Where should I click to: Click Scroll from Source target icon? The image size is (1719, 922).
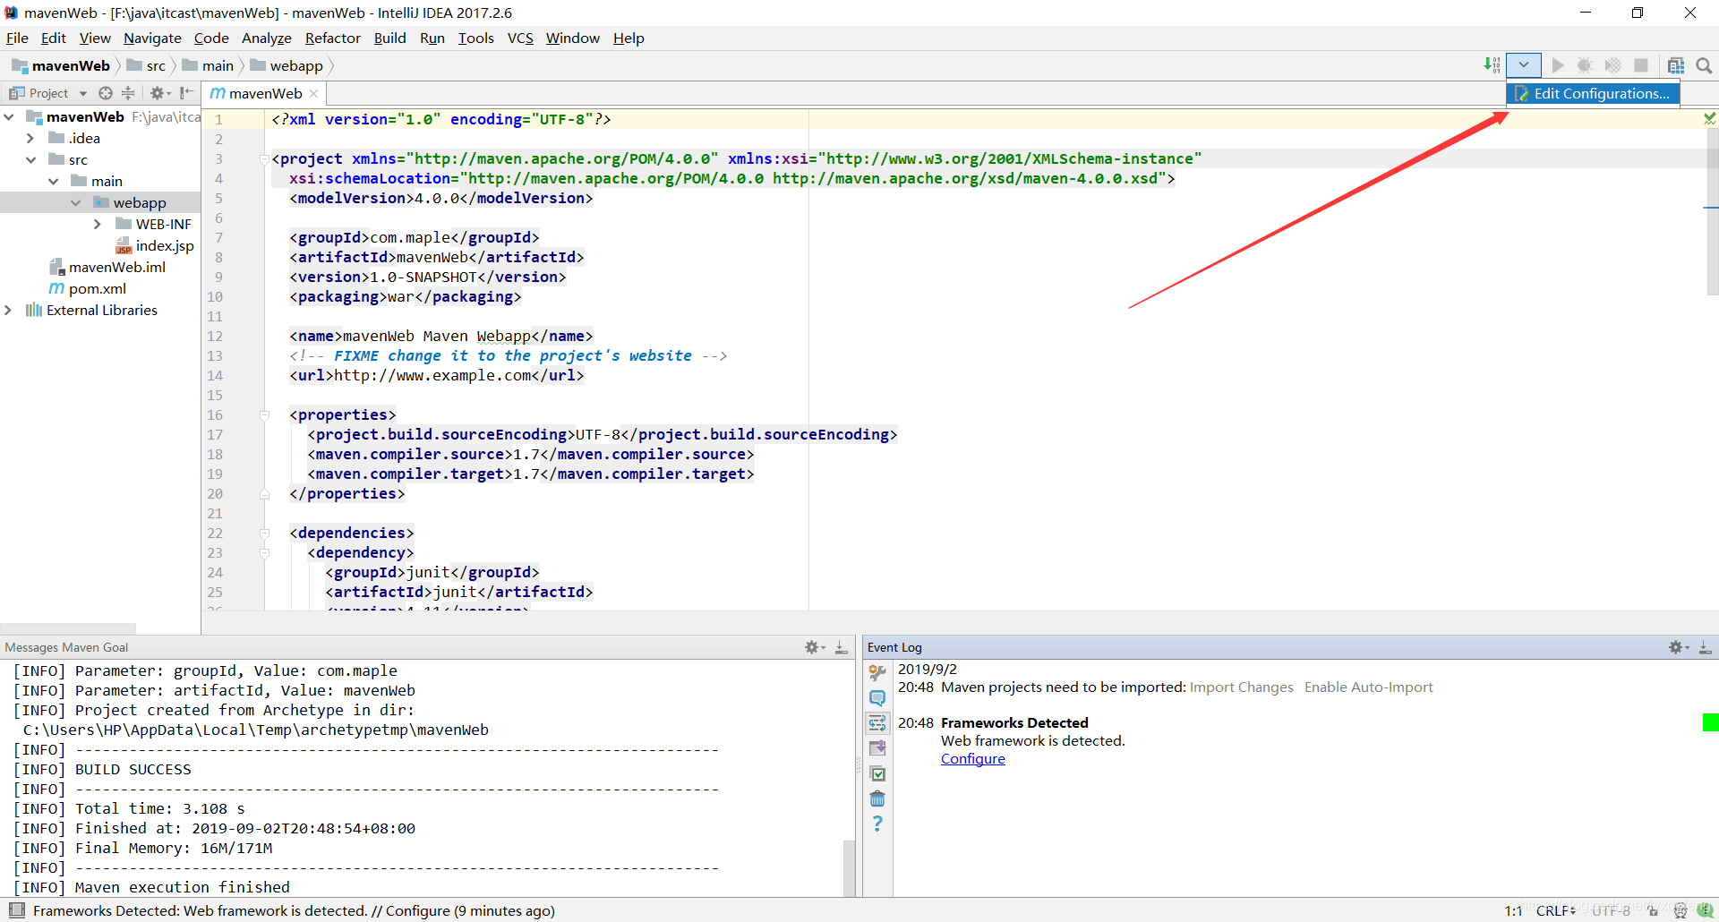(106, 93)
